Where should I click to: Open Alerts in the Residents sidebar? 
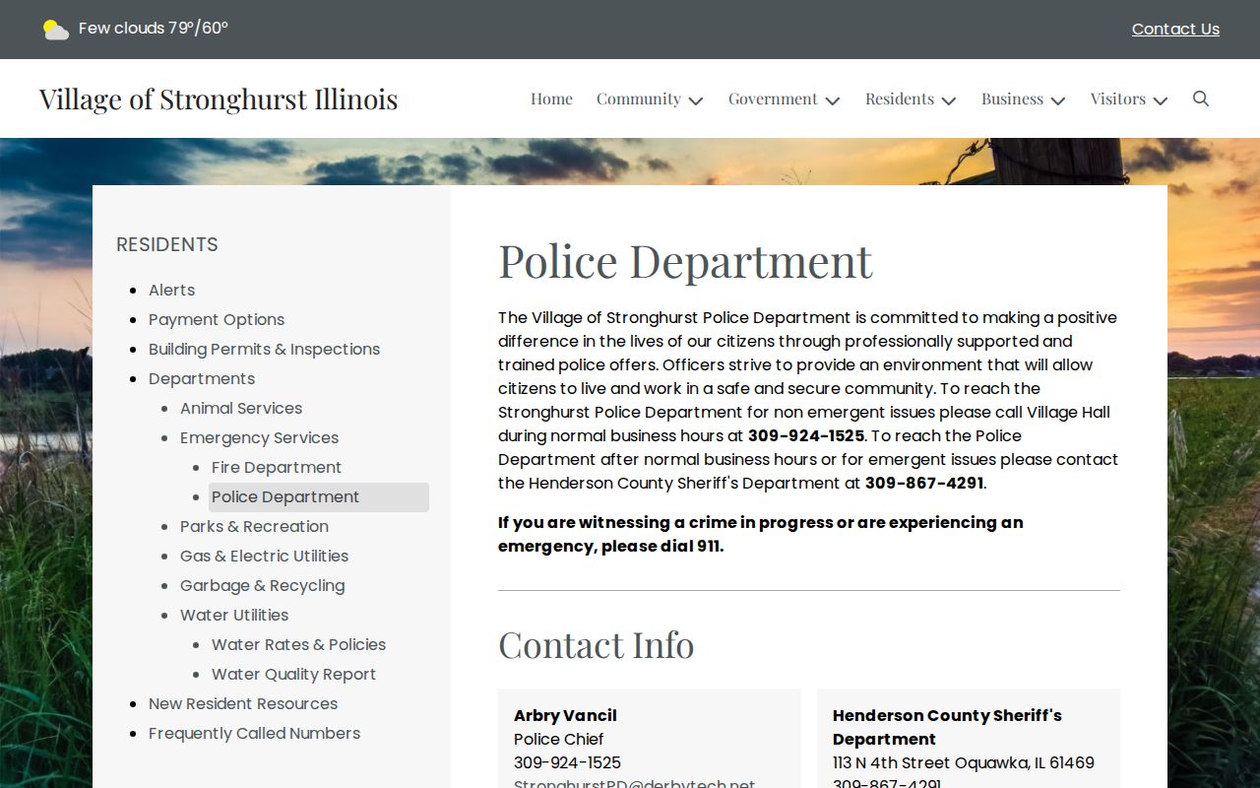pyautogui.click(x=172, y=290)
